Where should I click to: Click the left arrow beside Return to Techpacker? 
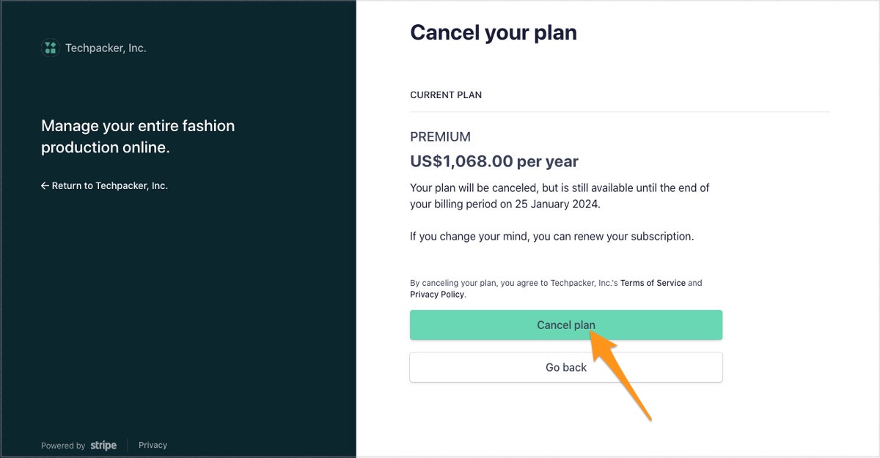point(45,186)
